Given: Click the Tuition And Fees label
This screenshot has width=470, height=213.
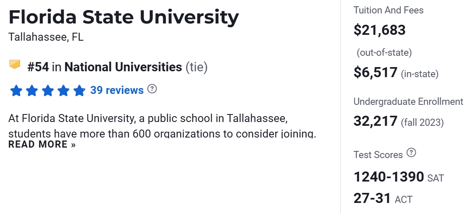Looking at the screenshot, I should pyautogui.click(x=388, y=10).
